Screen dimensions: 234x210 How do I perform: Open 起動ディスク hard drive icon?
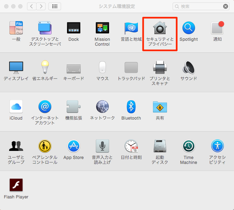pyautogui.click(x=160, y=146)
